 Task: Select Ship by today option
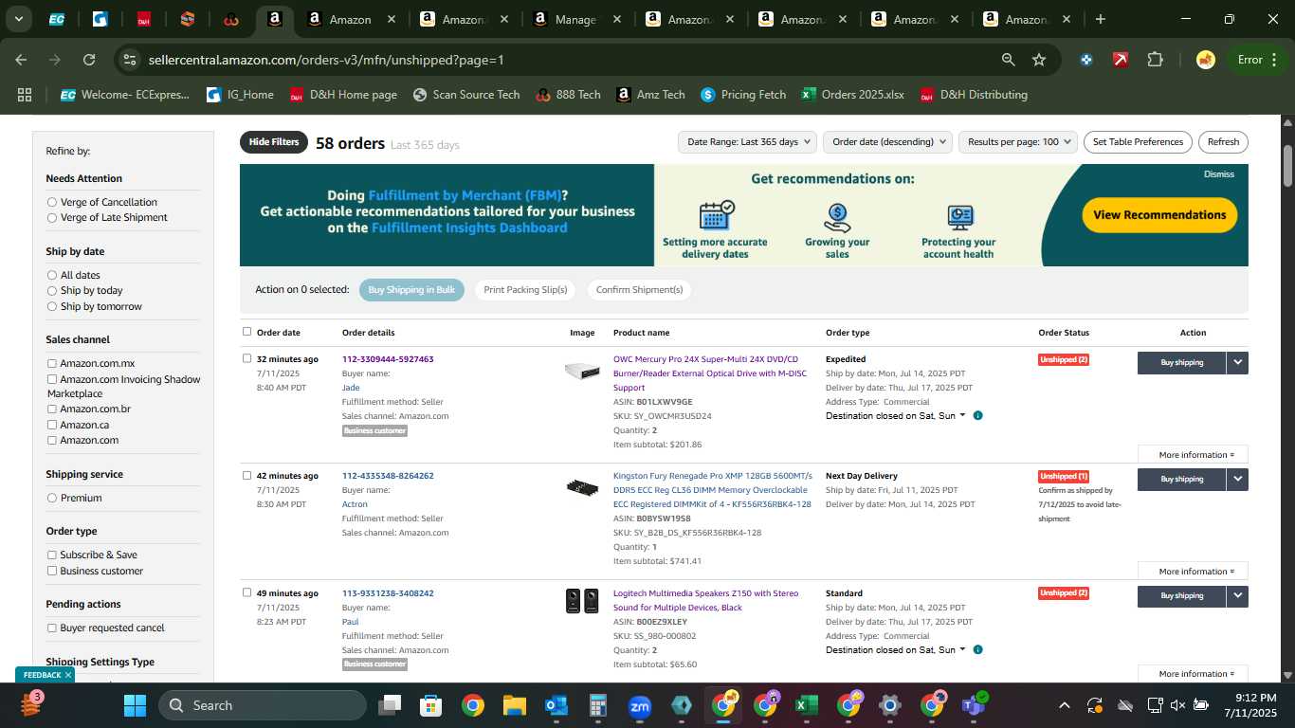click(52, 291)
